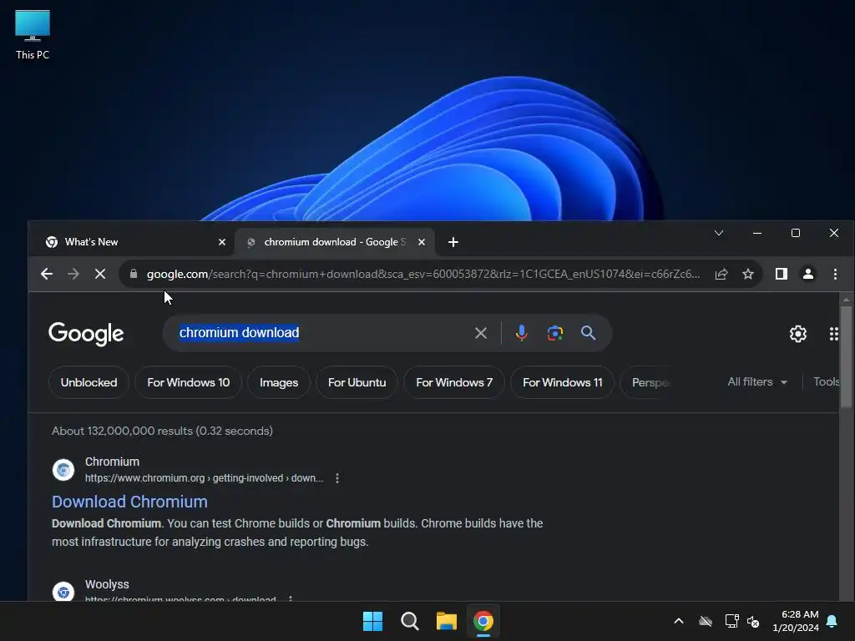This screenshot has height=641, width=855.
Task: Select the chromium download tab
Action: 334,242
